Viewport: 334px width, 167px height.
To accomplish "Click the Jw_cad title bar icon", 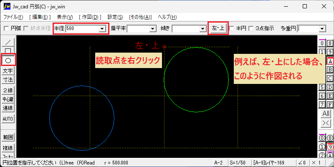I will (7, 6).
